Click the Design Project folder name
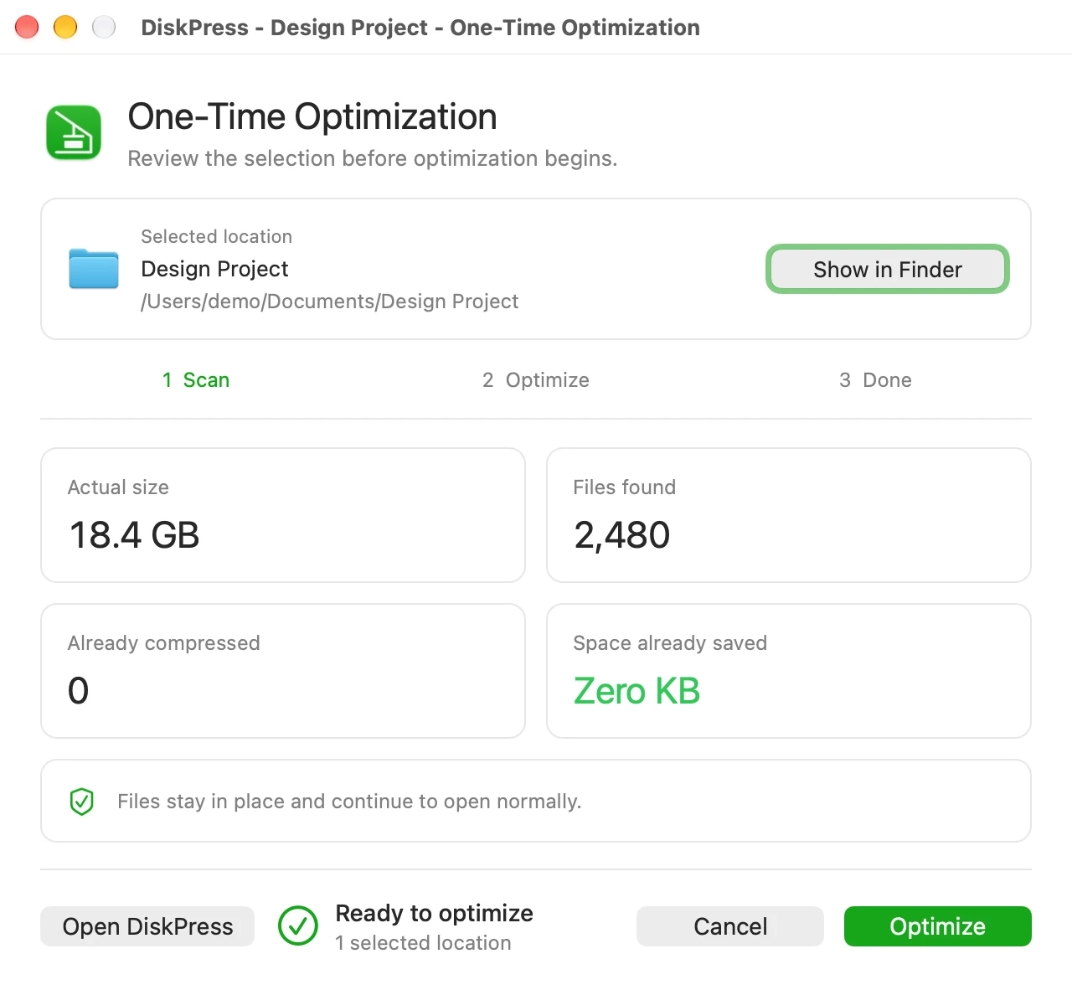The height and width of the screenshot is (995, 1072). pos(214,269)
